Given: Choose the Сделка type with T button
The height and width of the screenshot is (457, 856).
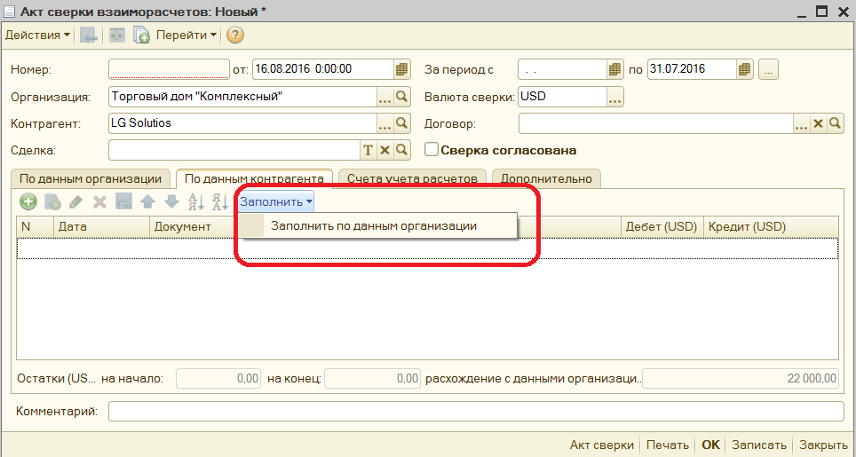Looking at the screenshot, I should tap(368, 150).
